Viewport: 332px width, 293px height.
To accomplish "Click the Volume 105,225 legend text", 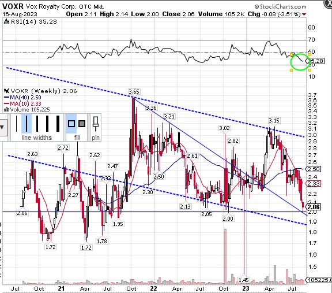I will point(30,110).
